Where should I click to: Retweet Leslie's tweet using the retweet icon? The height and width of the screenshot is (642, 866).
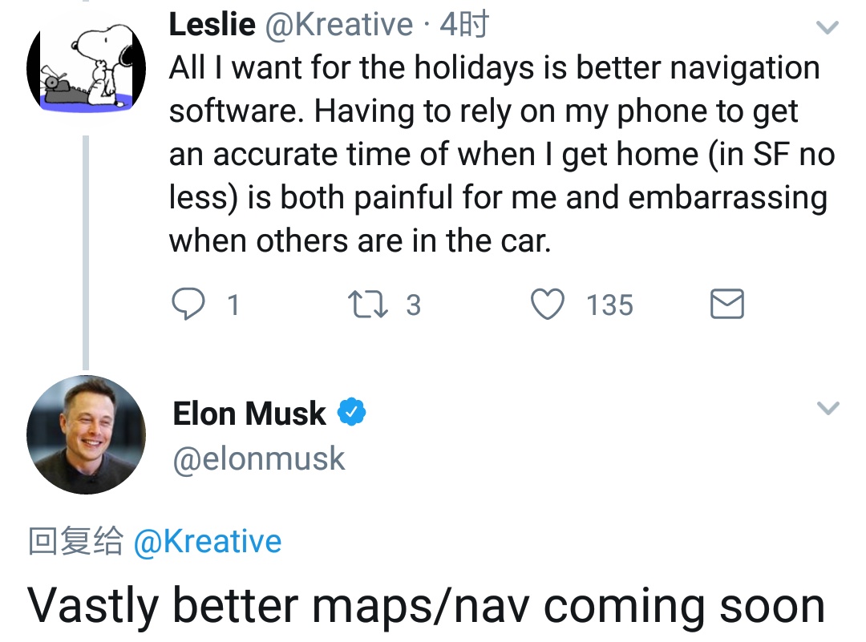click(x=367, y=305)
